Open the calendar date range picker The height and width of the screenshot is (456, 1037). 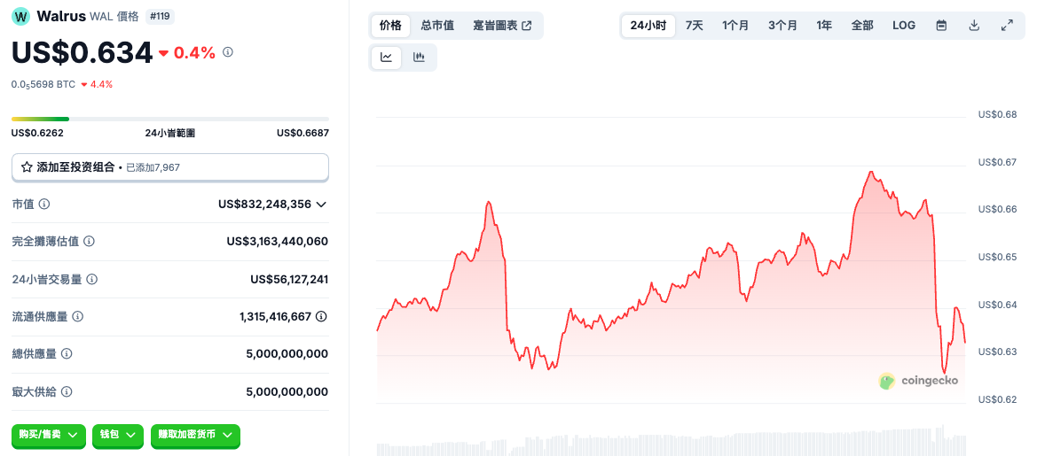pyautogui.click(x=942, y=26)
